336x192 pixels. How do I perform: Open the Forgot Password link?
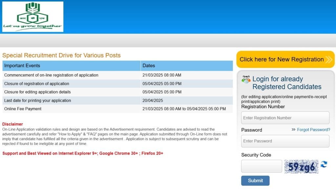[313, 130]
